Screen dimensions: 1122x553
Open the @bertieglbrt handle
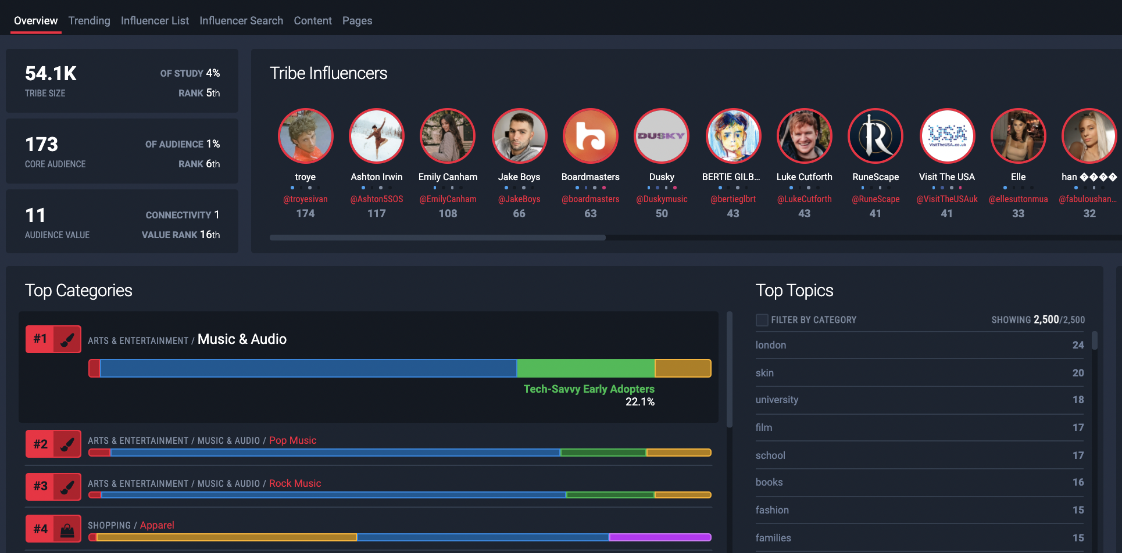tap(733, 199)
